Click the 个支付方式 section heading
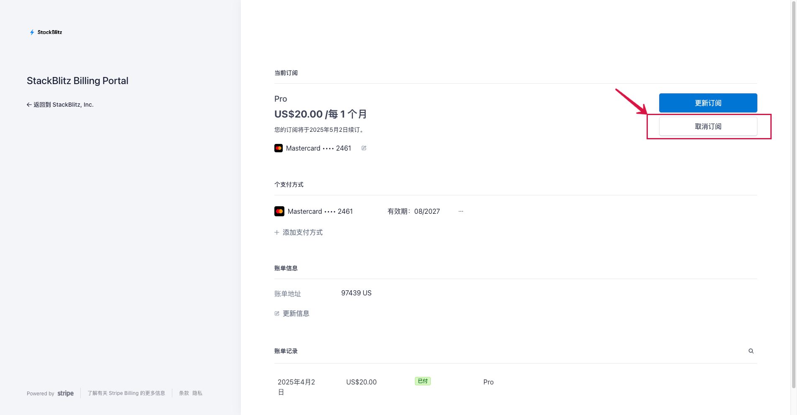The image size is (803, 415). pos(289,184)
